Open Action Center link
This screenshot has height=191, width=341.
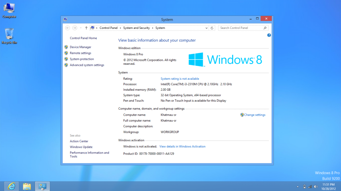pos(79,141)
